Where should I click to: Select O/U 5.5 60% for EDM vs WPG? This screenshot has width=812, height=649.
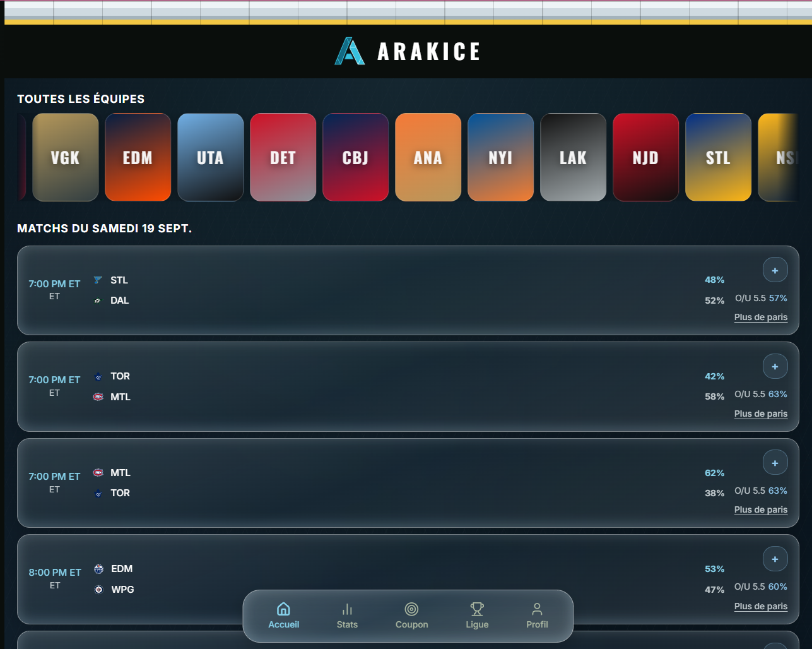(x=761, y=586)
